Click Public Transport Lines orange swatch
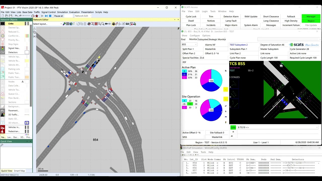This screenshot has width=322, height=181. [27, 77]
